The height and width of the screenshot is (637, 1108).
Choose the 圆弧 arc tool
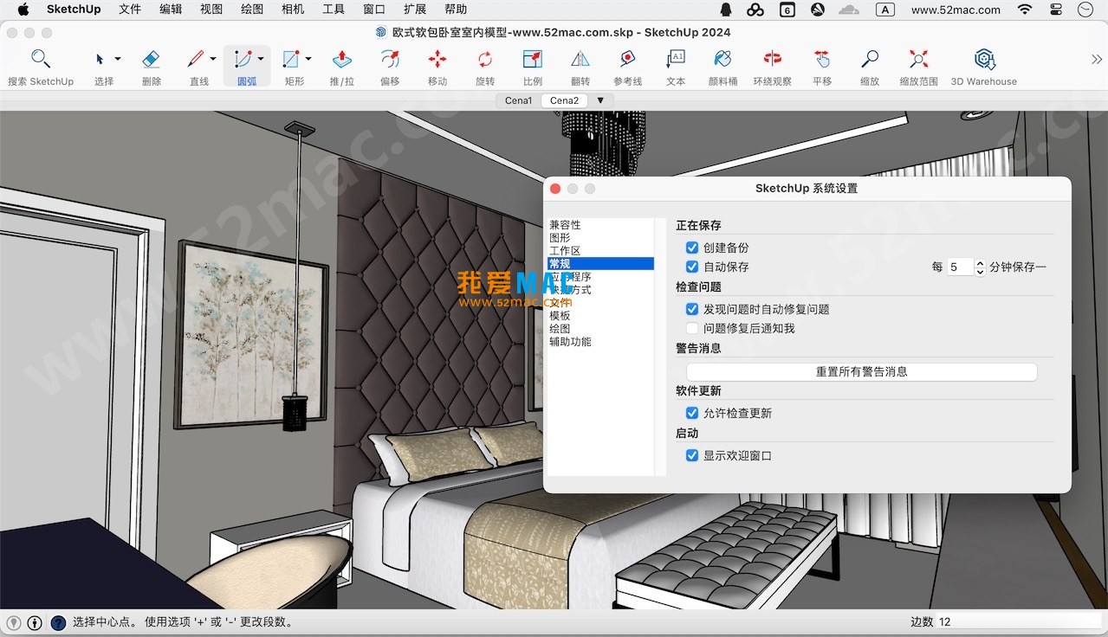(x=243, y=59)
